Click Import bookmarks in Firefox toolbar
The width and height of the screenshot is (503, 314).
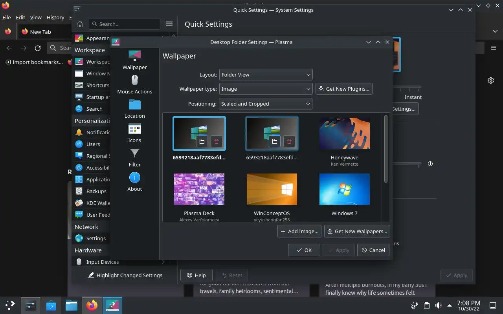pos(34,62)
